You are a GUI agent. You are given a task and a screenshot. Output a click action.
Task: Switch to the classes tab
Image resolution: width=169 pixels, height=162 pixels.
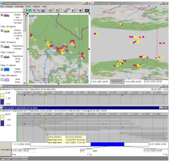(24, 159)
